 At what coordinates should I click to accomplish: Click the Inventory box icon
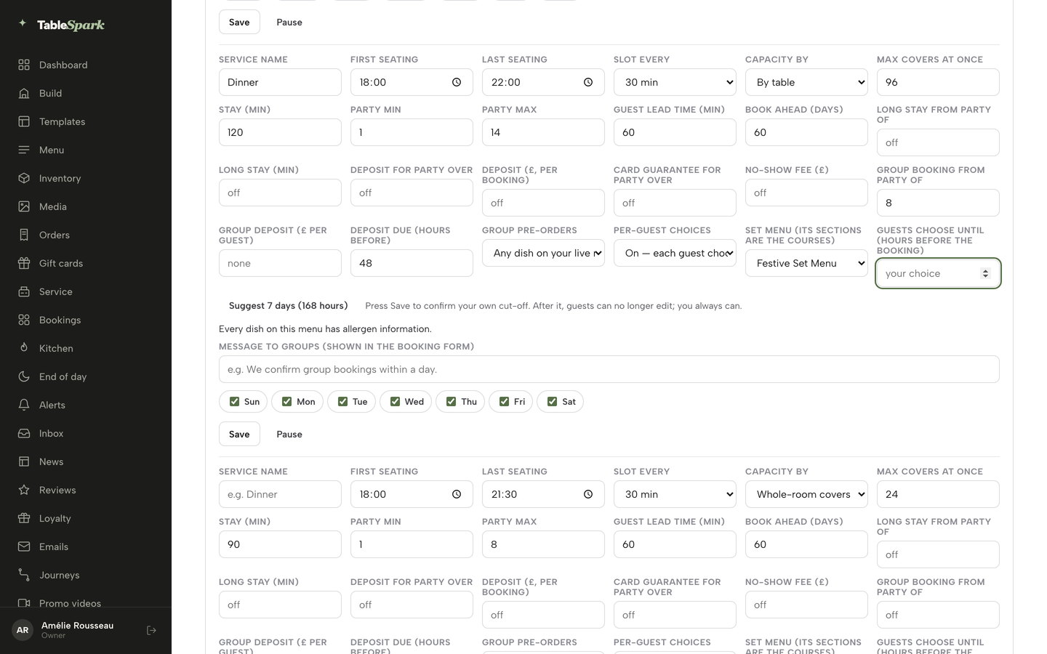pos(24,178)
